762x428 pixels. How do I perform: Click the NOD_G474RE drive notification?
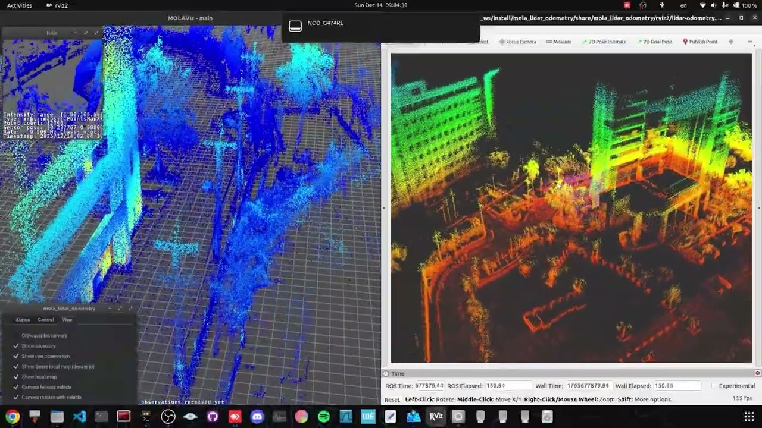[x=381, y=28]
